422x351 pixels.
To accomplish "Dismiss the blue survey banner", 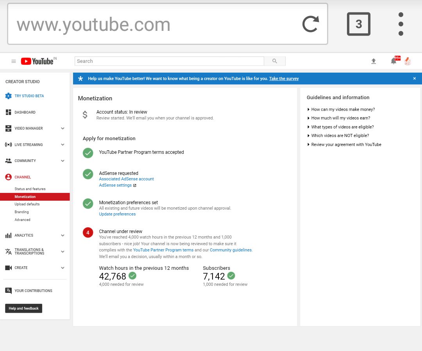I will (x=415, y=78).
